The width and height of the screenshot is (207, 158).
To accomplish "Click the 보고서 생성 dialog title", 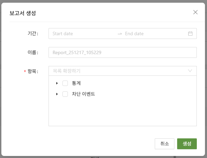I will pyautogui.click(x=23, y=13).
